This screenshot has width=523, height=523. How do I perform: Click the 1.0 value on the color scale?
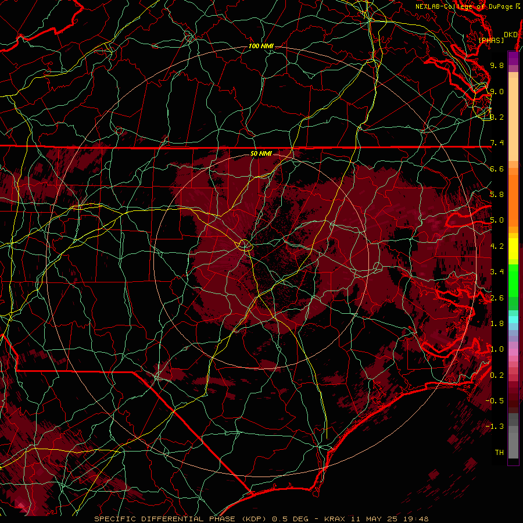click(x=497, y=349)
